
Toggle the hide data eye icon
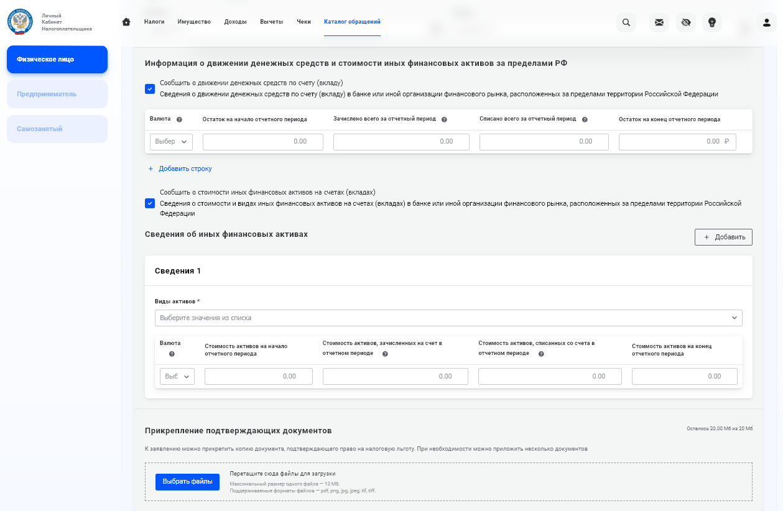coord(686,22)
